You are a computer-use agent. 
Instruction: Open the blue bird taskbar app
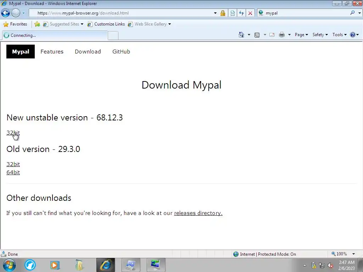pyautogui.click(x=30, y=265)
